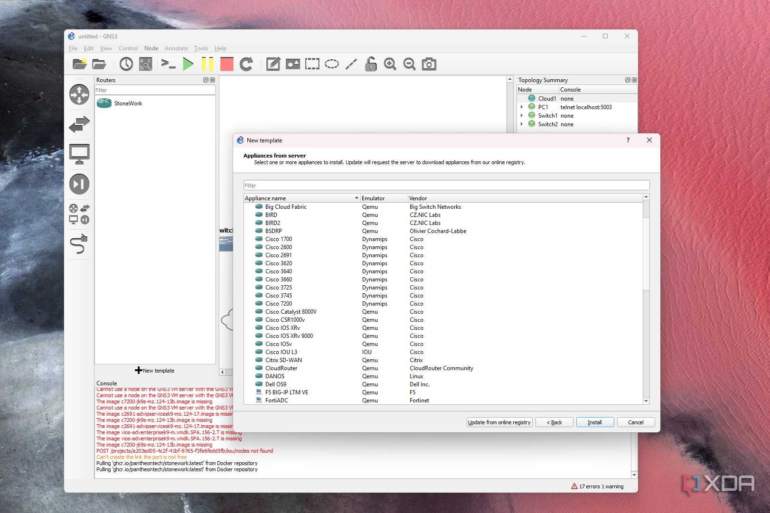Sort by the Vendor column header

coord(525,198)
